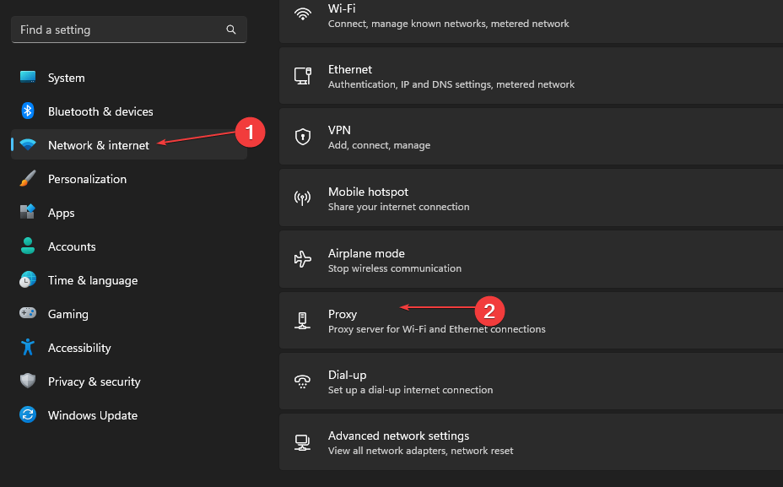Click the VPN shield icon

coord(302,136)
